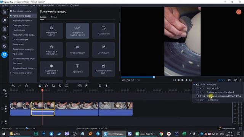This screenshot has width=244, height=137.
Task: Open the Сохранить menu
Action: click(62, 5)
